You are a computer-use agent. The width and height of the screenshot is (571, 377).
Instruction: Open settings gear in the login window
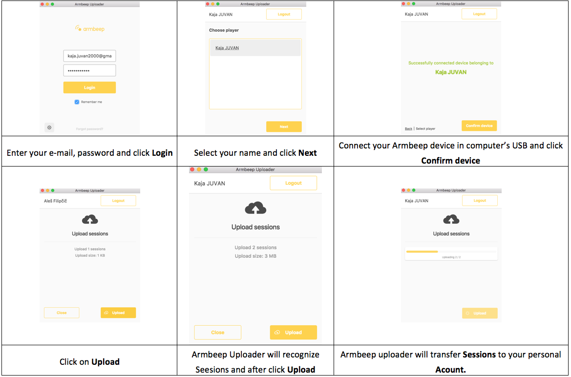(x=49, y=127)
